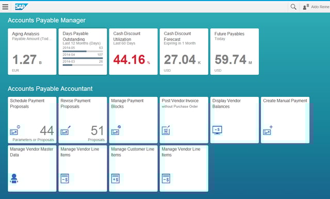
Task: Open the Cash Discount Utilization tile
Action: click(133, 52)
